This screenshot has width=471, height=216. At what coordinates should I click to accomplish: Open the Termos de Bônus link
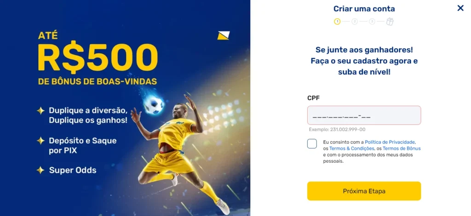[402, 148]
